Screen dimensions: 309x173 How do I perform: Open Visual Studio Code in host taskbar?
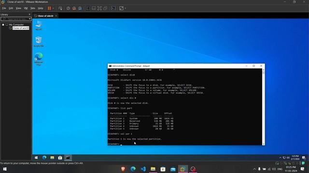pyautogui.click(x=143, y=169)
